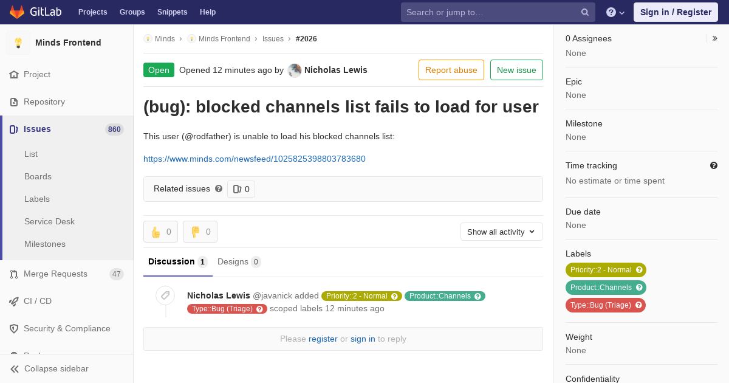Click the Open status badge
The image size is (729, 383).
click(159, 70)
